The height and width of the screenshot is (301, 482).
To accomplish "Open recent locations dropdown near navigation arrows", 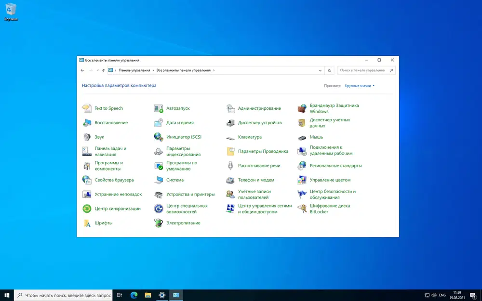I will pos(97,70).
